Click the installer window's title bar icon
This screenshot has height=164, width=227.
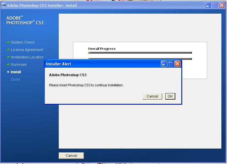pos(3,5)
